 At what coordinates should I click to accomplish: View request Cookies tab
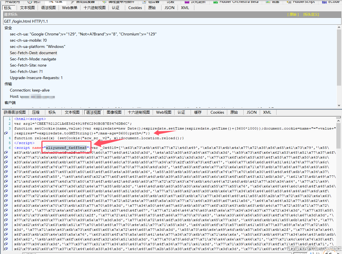click(135, 8)
